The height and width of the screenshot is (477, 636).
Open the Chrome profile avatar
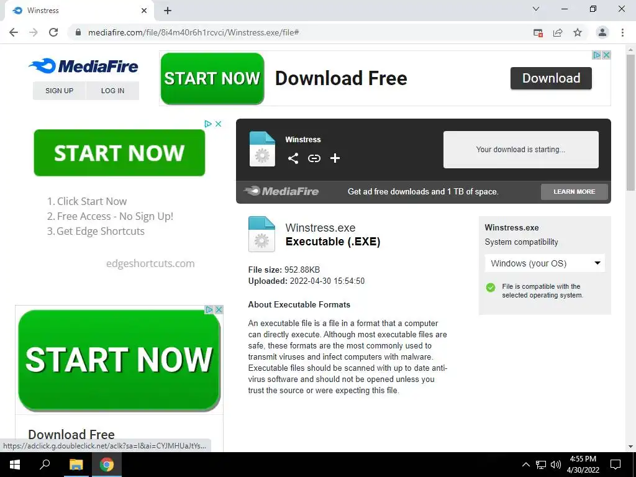602,32
